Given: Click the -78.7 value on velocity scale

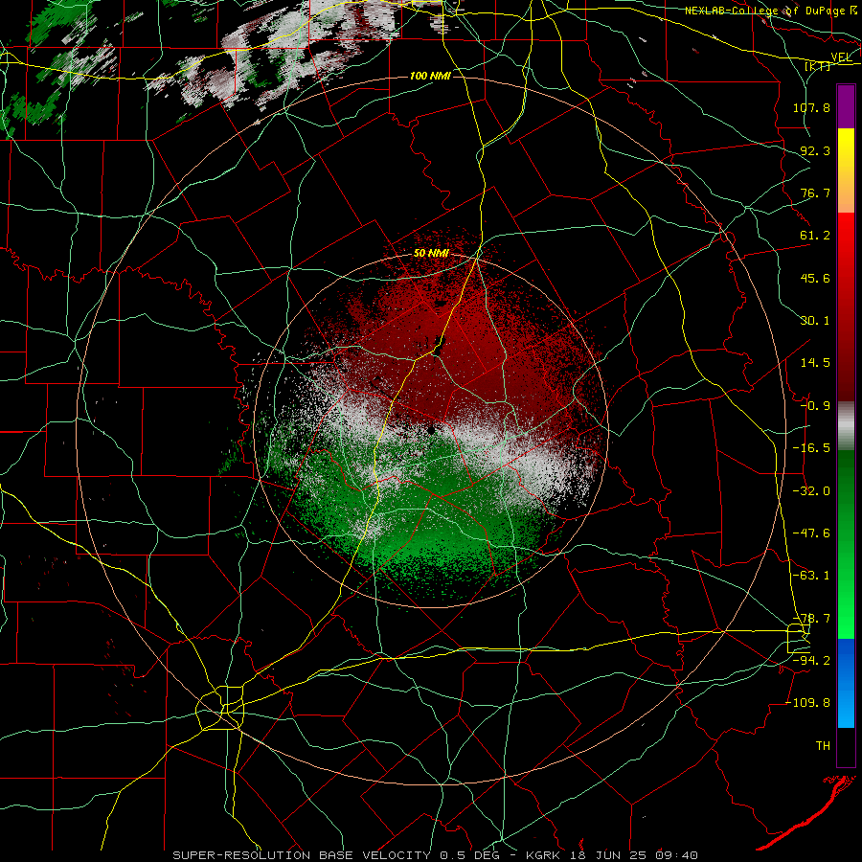Looking at the screenshot, I should pyautogui.click(x=811, y=619).
